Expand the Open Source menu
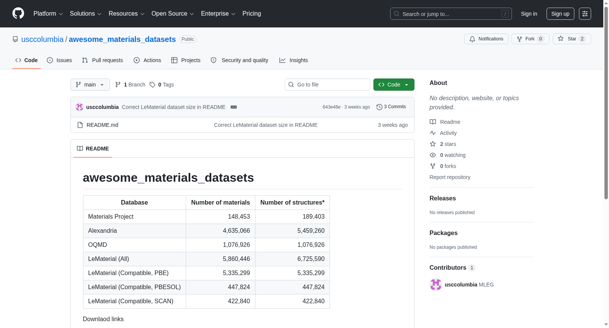This screenshot has height=328, width=609. (173, 14)
